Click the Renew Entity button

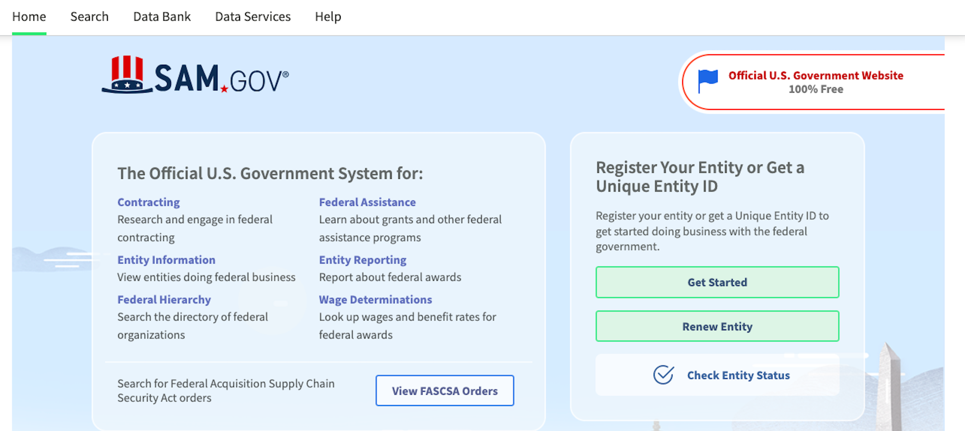pyautogui.click(x=717, y=326)
